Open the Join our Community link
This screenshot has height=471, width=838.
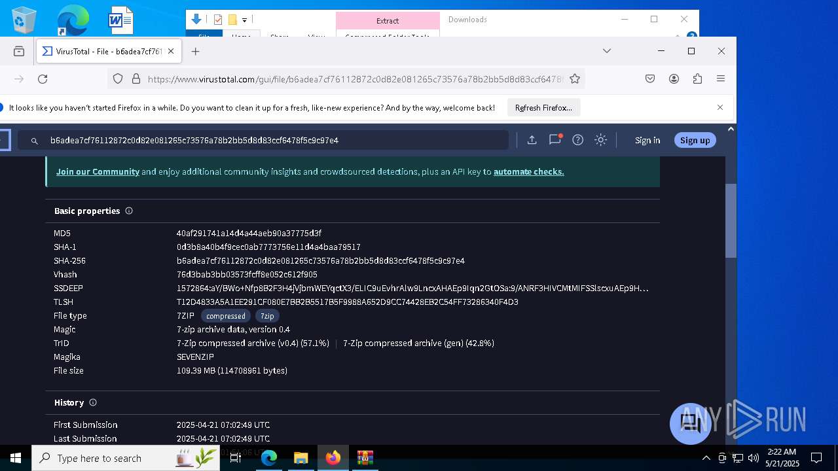[98, 171]
